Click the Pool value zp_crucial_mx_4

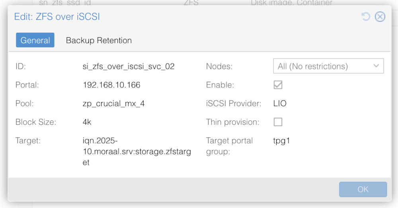[x=113, y=104]
